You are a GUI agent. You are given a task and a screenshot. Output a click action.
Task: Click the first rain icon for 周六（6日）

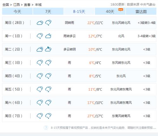click(x=40, y=103)
